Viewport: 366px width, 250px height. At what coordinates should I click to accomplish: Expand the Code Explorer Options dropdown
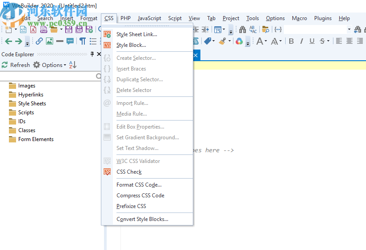65,65
